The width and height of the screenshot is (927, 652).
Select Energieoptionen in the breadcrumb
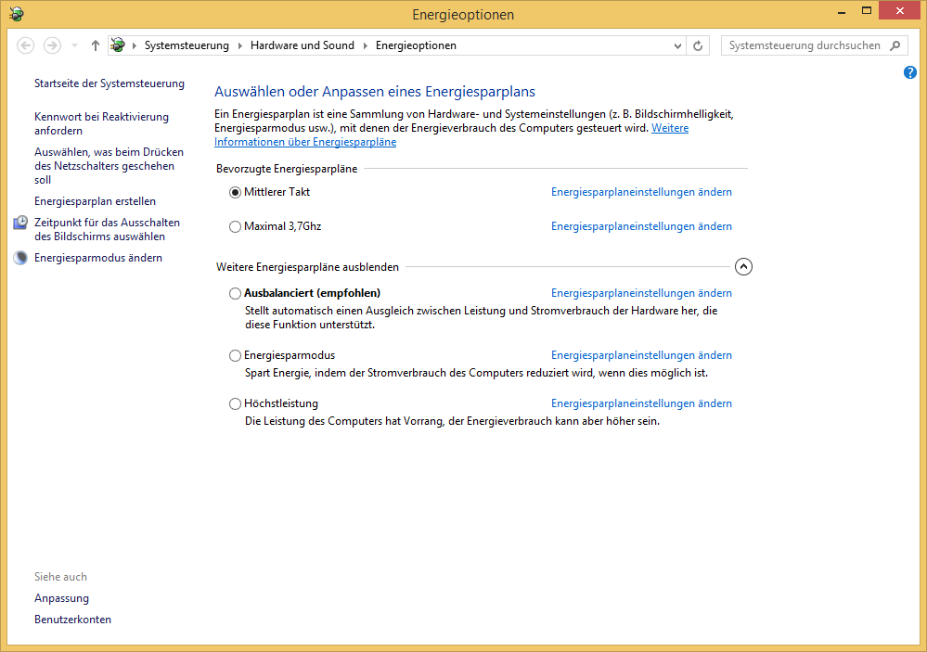[x=417, y=45]
